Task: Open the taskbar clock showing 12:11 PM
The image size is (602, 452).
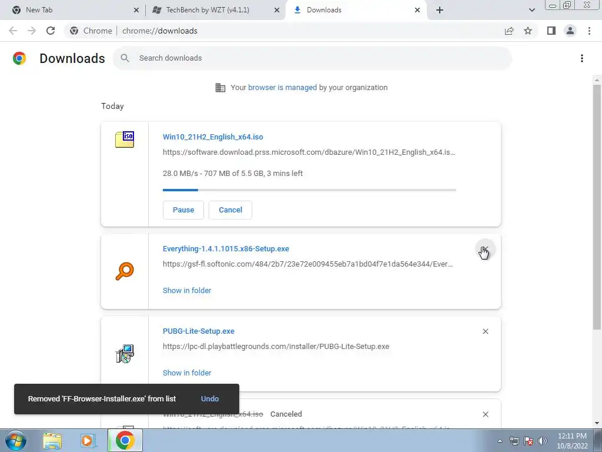Action: click(572, 441)
